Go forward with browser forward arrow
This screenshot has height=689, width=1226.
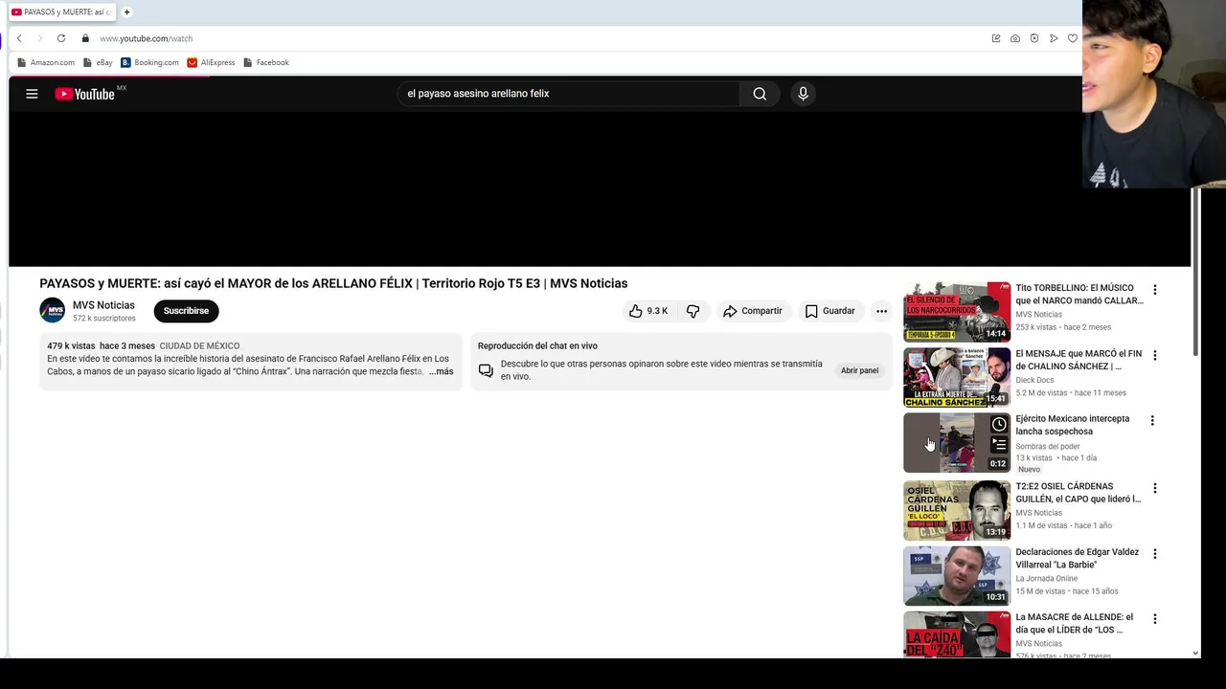pyautogui.click(x=40, y=38)
